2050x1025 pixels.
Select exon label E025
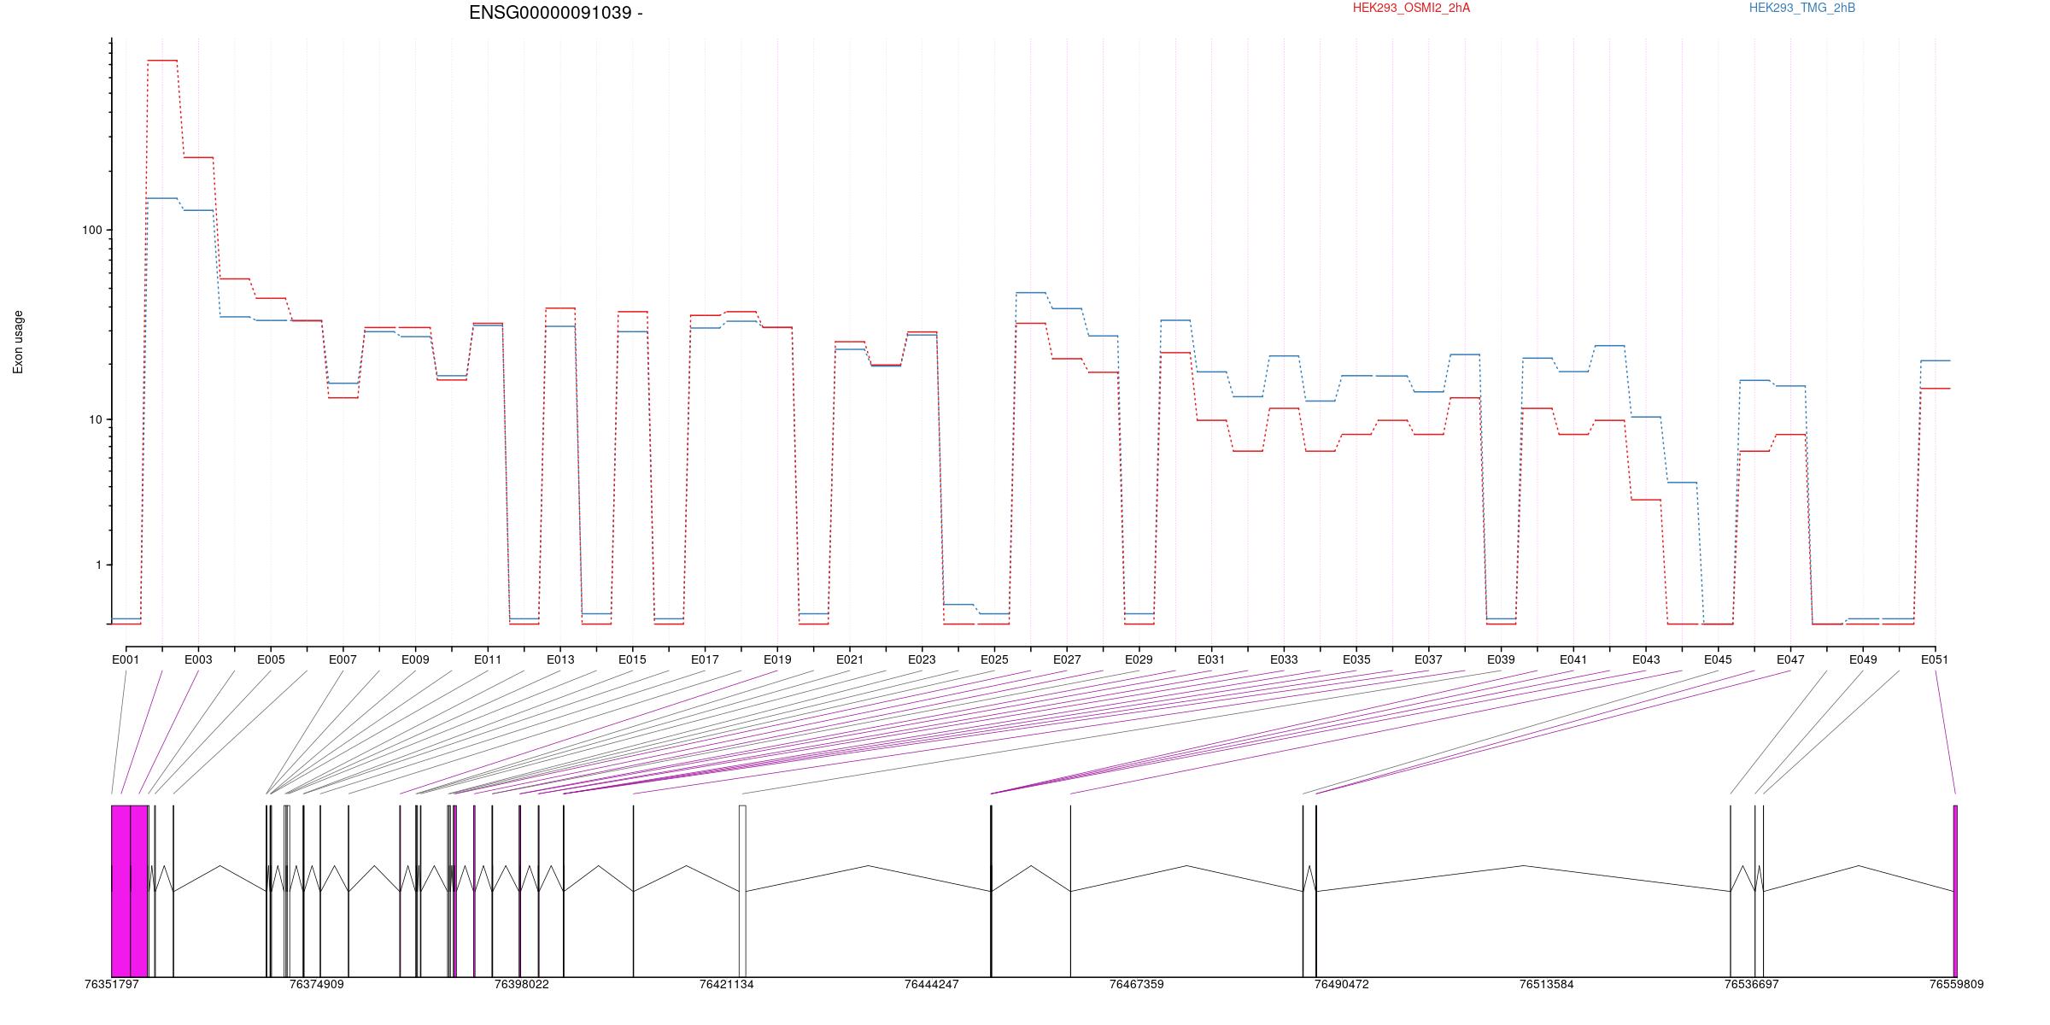pos(994,659)
